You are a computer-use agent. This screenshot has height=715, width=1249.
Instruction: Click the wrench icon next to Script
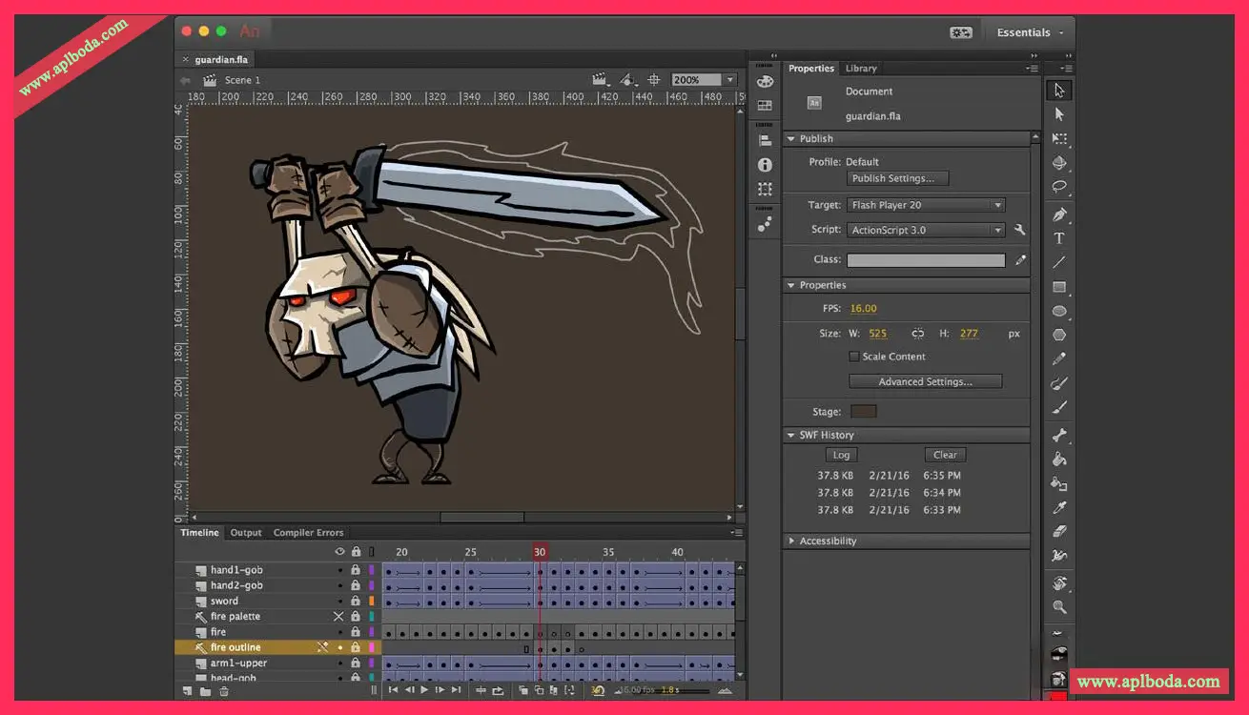[x=1020, y=230]
